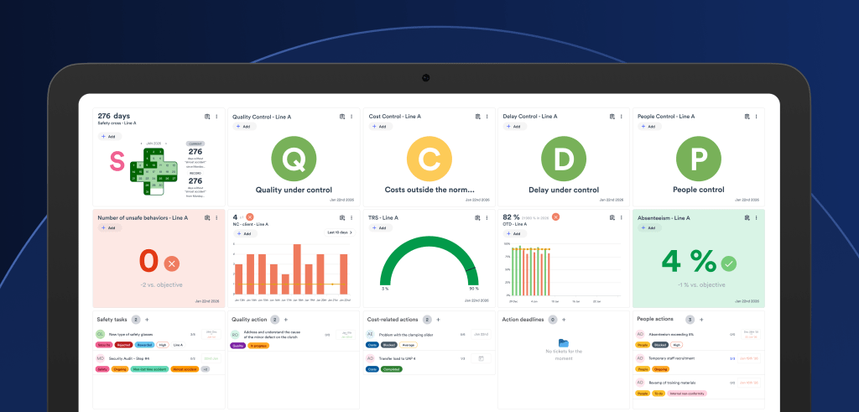Click the green Q quality status circle

click(x=294, y=159)
